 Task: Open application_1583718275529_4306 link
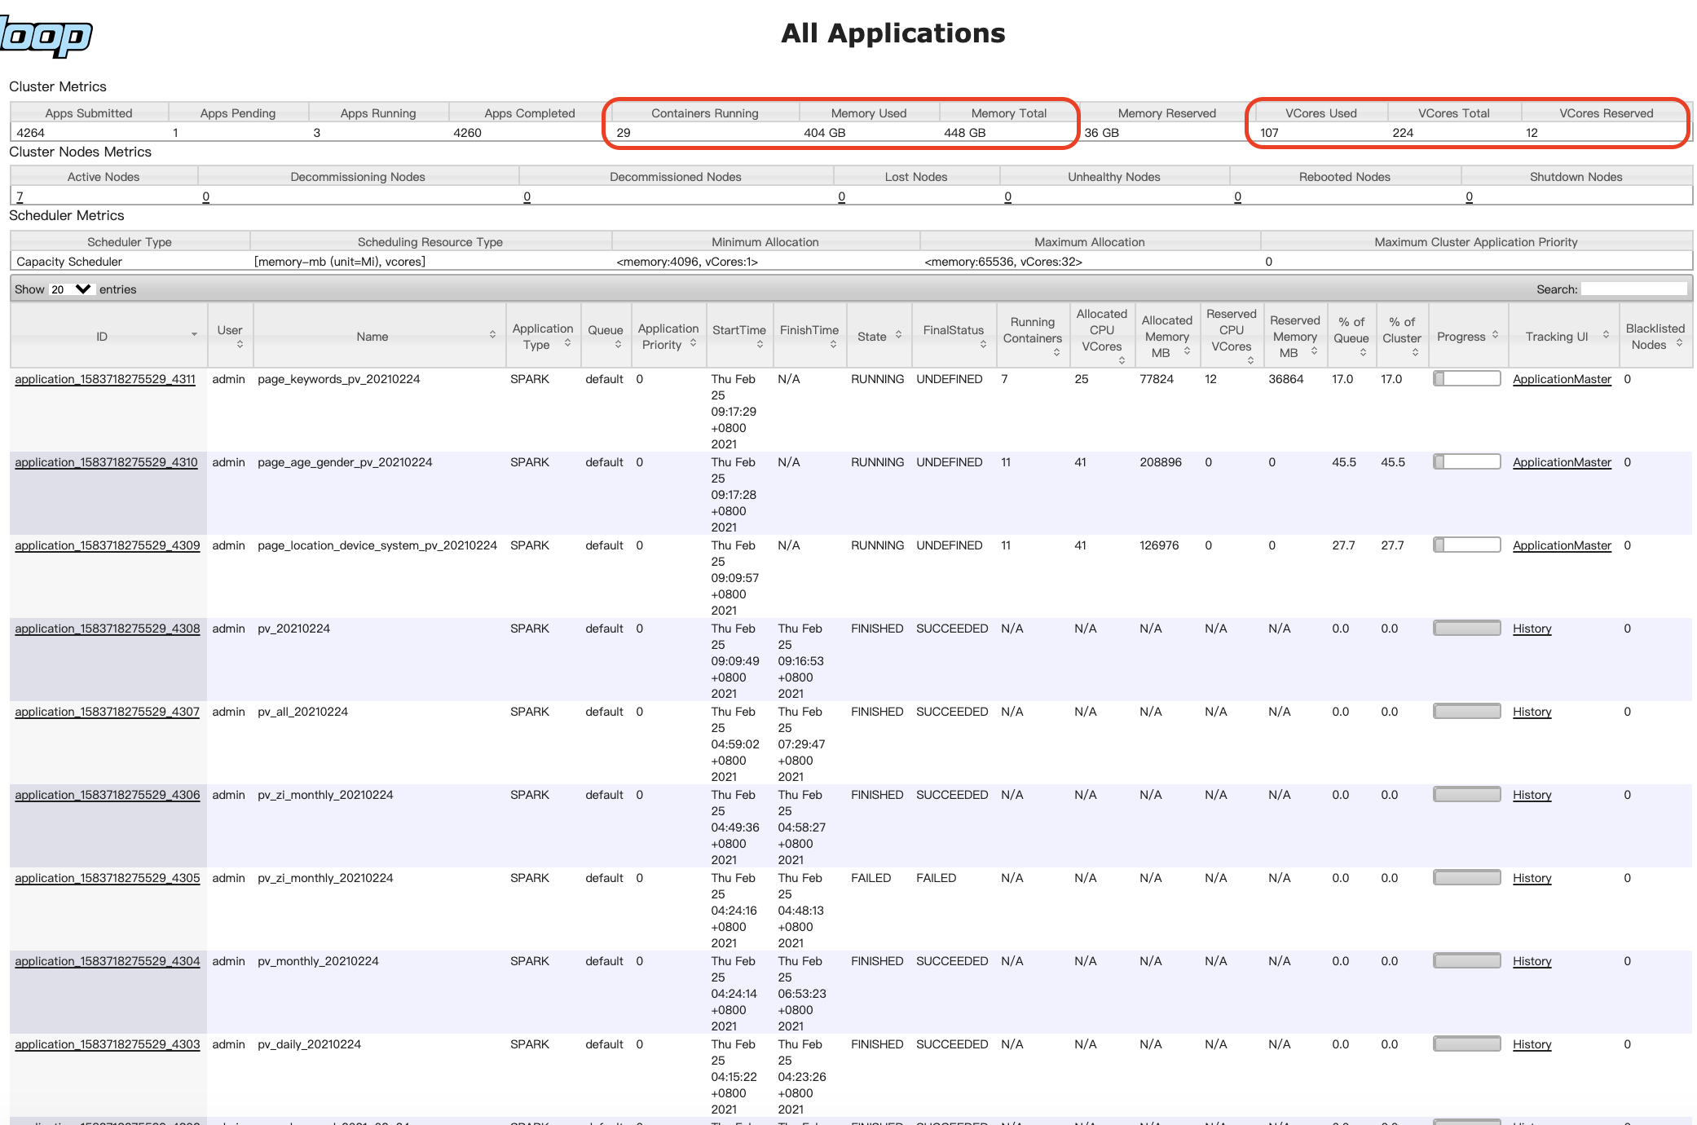pos(107,795)
